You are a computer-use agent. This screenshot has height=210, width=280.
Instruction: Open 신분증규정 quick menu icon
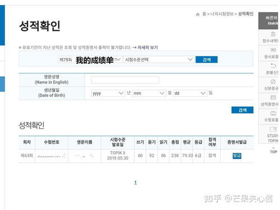coord(273,82)
